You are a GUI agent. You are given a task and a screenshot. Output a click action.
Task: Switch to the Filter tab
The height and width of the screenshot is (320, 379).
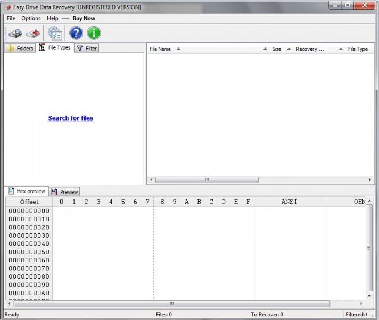87,48
